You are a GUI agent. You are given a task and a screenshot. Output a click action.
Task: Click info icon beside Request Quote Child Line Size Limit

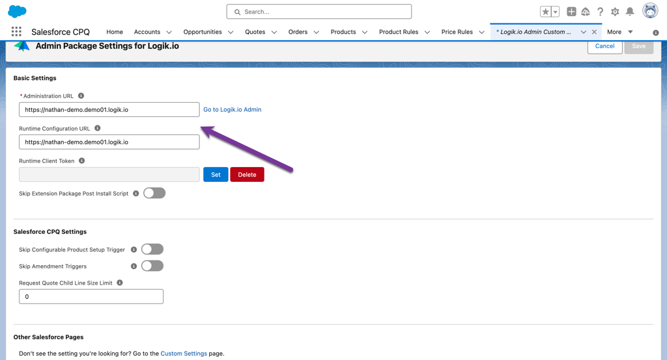point(120,283)
